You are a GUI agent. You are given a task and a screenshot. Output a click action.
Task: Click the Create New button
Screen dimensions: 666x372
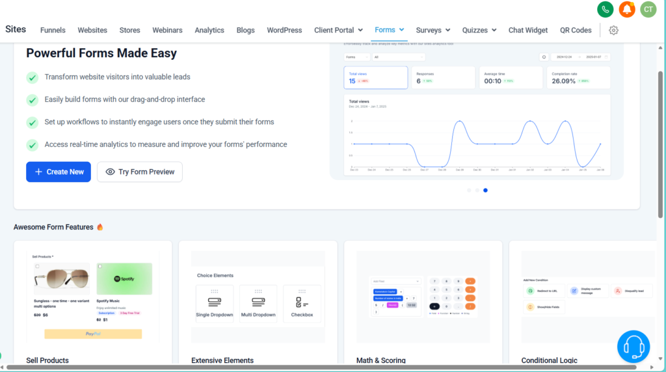tap(59, 172)
